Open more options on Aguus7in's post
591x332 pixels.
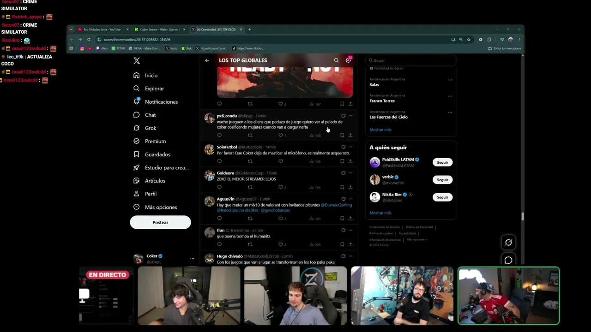point(350,199)
